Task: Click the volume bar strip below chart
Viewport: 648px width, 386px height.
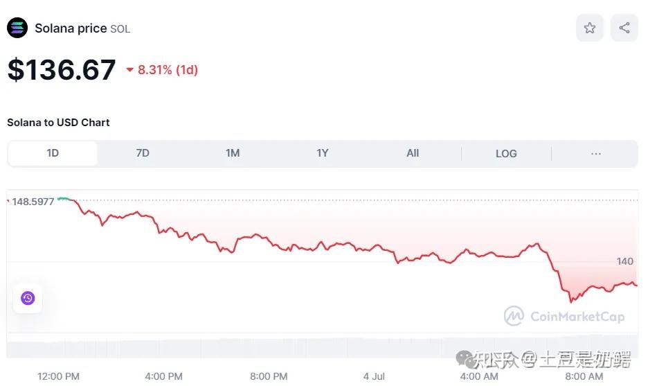Action: [322, 346]
